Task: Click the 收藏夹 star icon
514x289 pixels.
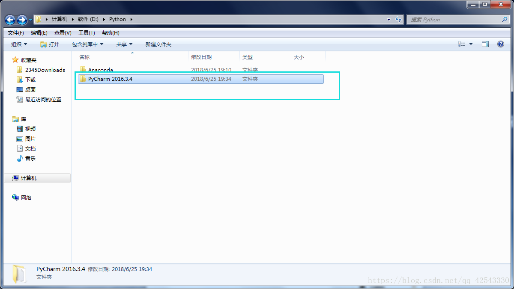Action: click(x=15, y=60)
